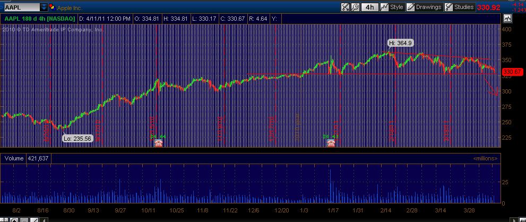
Task: Expand the symbol selector dropdown arrow
Action: pyautogui.click(x=44, y=7)
